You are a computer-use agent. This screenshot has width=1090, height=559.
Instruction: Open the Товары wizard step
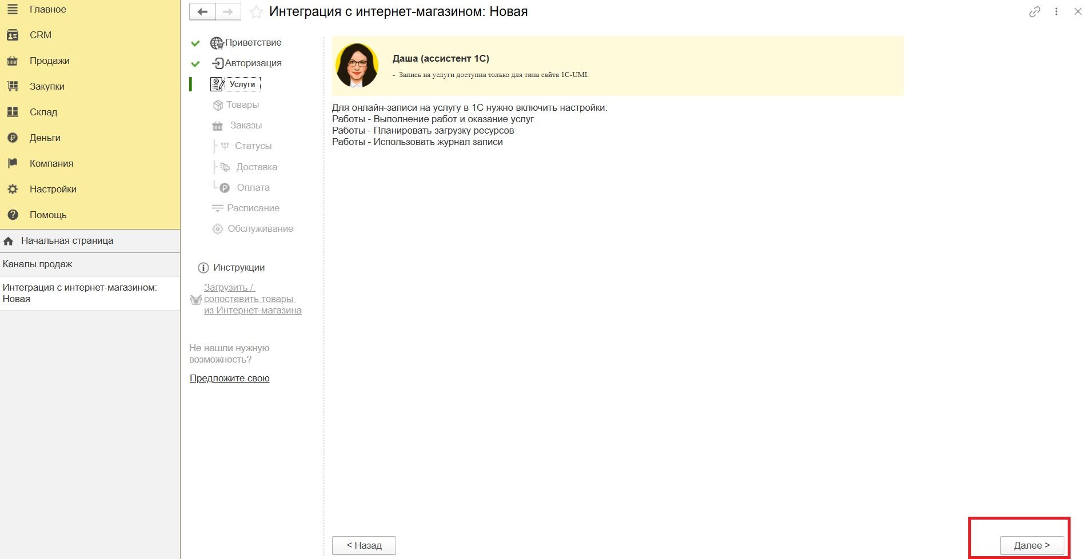242,104
